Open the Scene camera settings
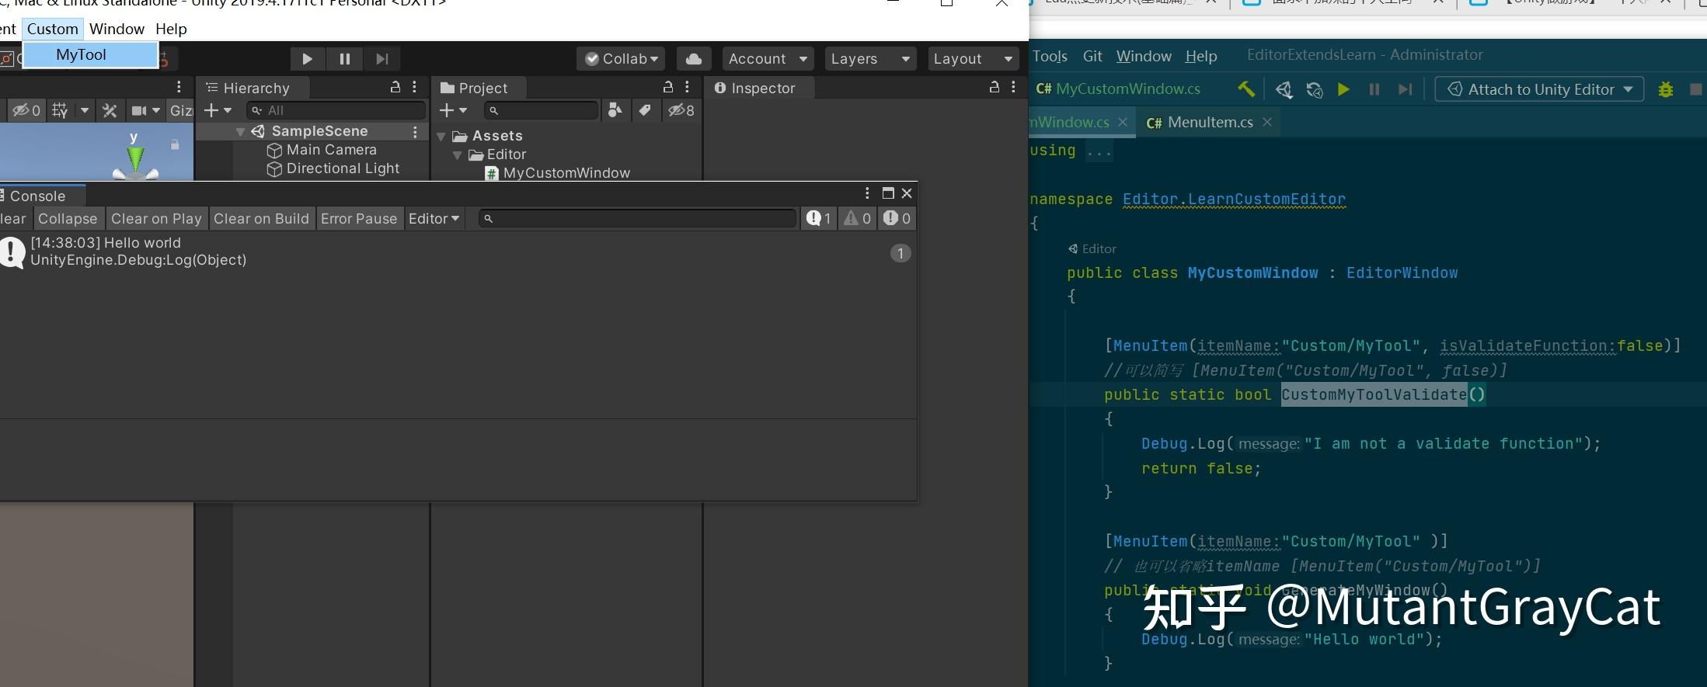Screen dimensions: 1707x687 (x=145, y=110)
